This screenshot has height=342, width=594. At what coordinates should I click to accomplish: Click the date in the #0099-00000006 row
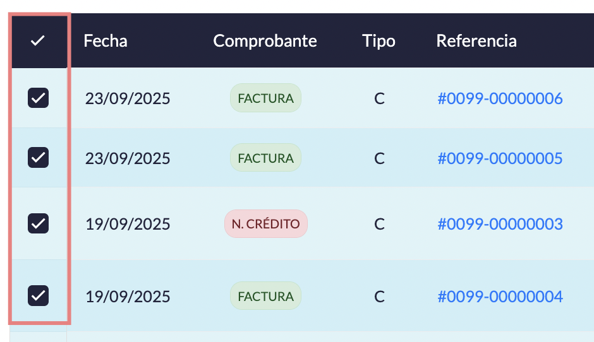[128, 98]
